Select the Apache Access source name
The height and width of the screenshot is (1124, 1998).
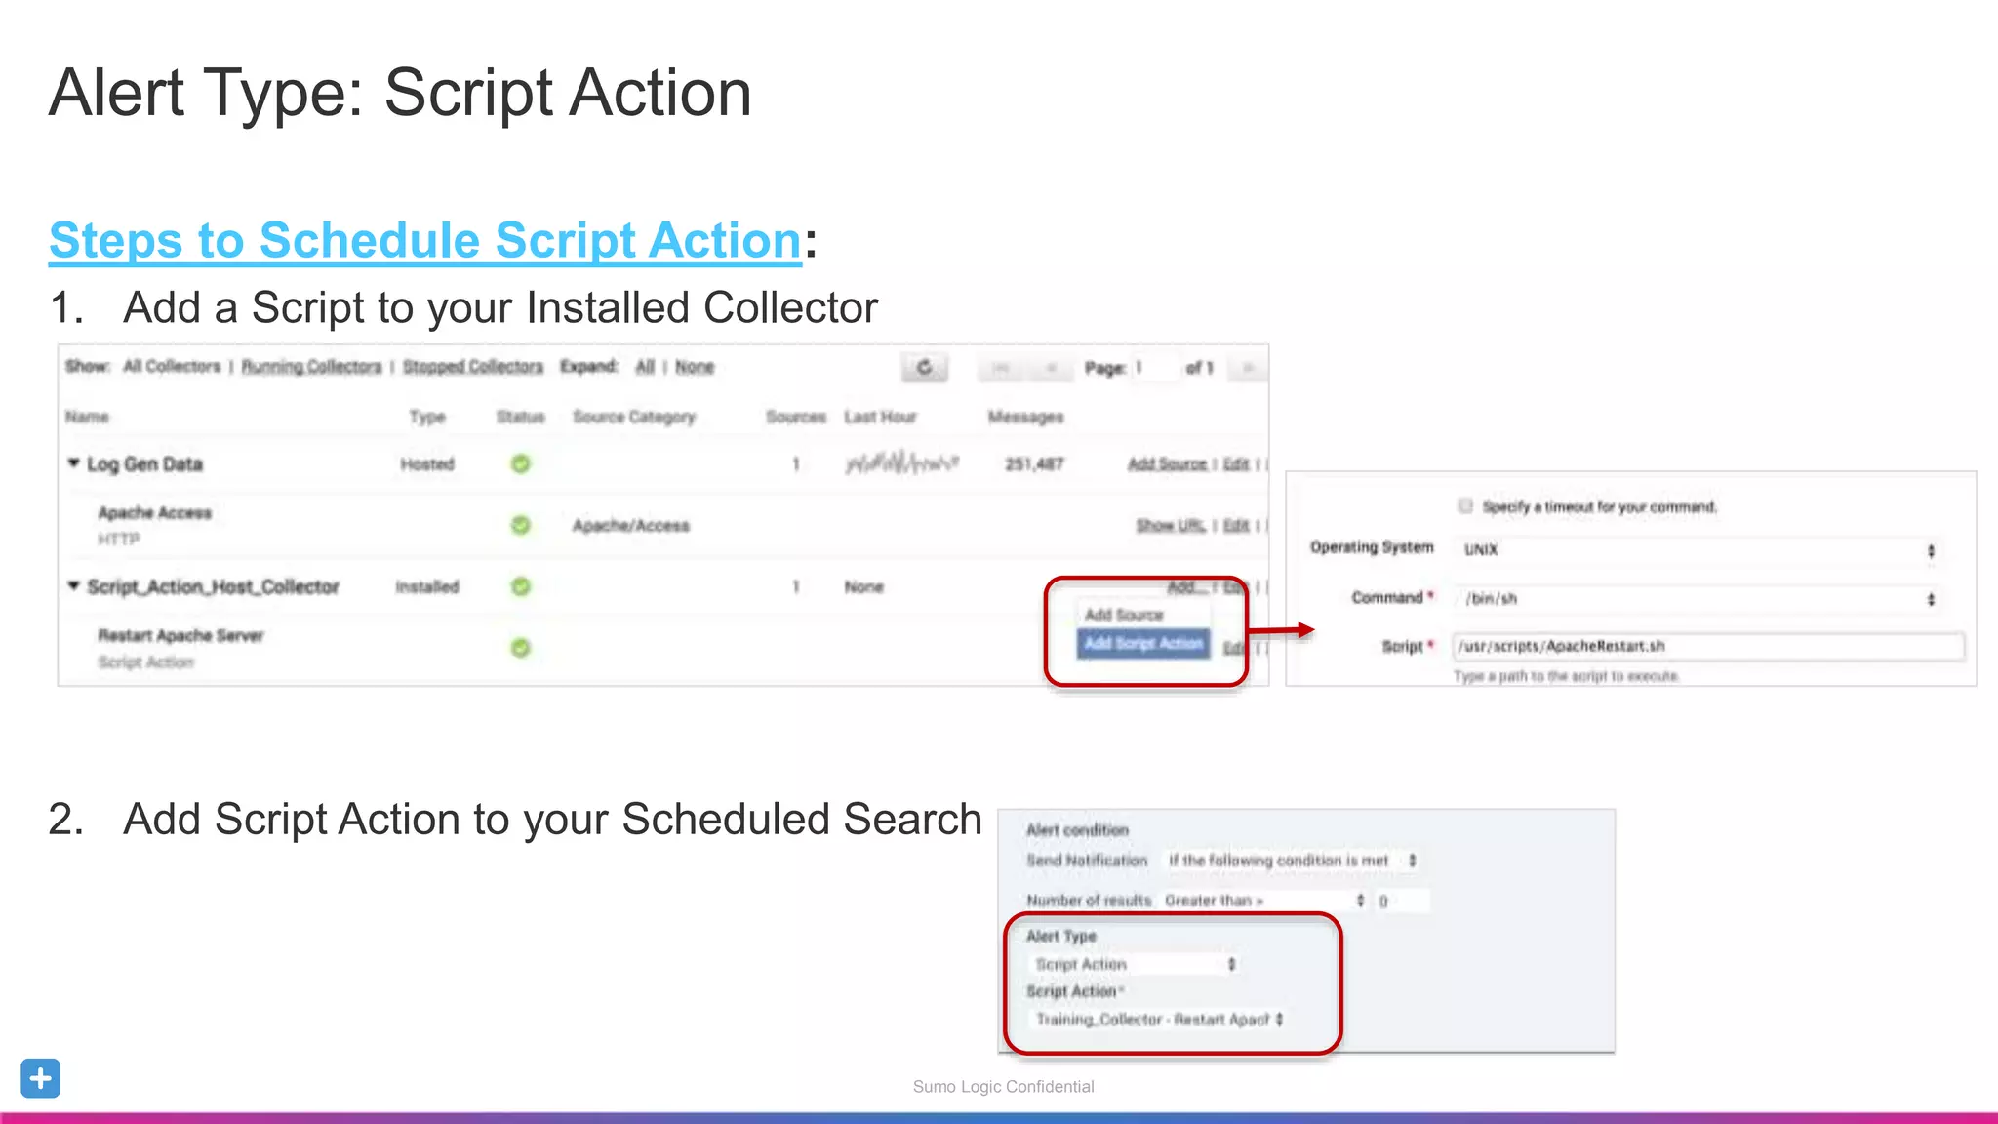[154, 512]
